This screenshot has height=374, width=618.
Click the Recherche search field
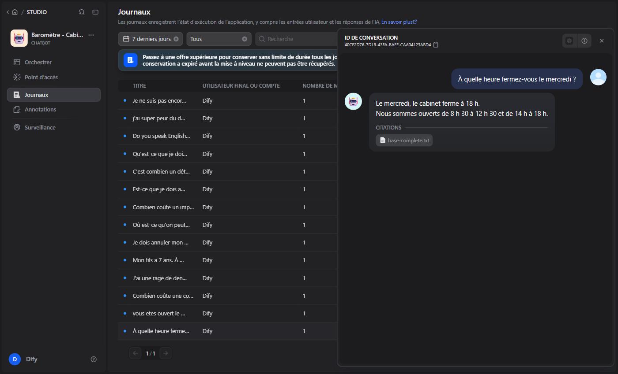coord(296,39)
